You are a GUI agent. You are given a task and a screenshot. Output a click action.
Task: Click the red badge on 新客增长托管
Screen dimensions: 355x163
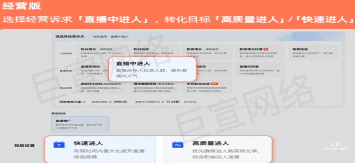pos(266,49)
